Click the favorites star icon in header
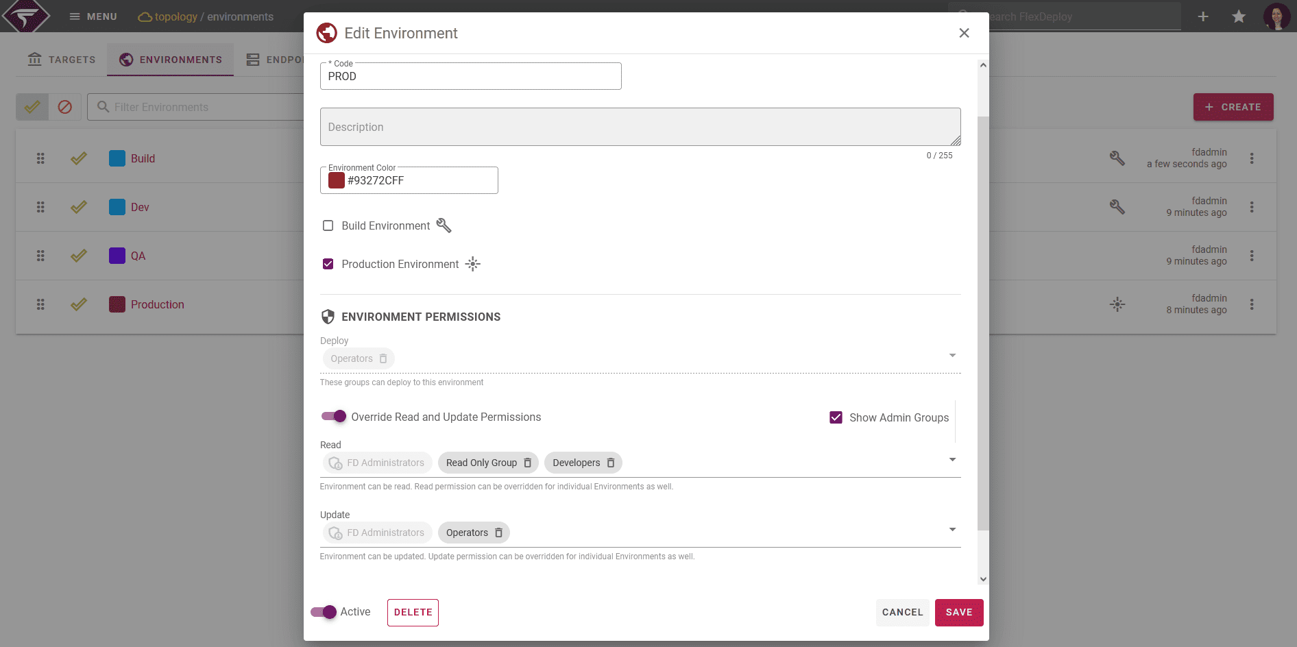The image size is (1297, 647). tap(1239, 16)
